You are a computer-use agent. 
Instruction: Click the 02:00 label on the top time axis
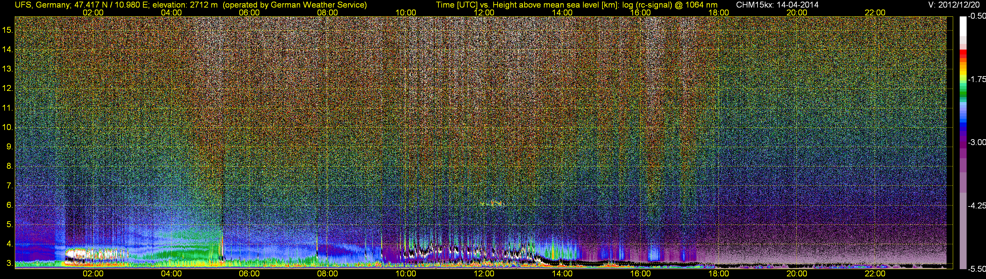pyautogui.click(x=93, y=12)
